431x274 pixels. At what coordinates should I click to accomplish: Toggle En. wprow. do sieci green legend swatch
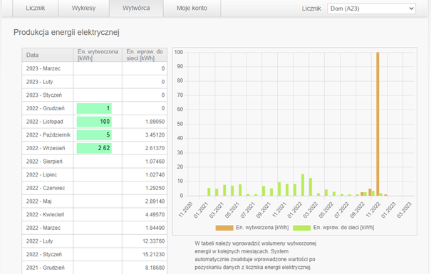pyautogui.click(x=301, y=228)
